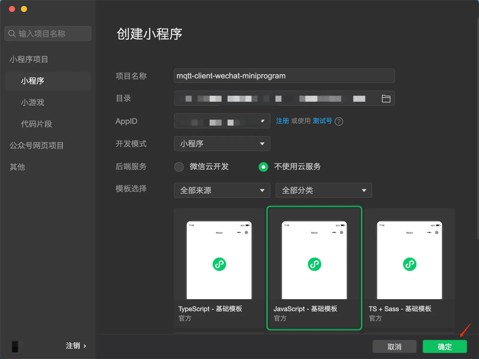Open the 全部分类 category dropdown
Screen dimensions: 479x359
click(323, 190)
